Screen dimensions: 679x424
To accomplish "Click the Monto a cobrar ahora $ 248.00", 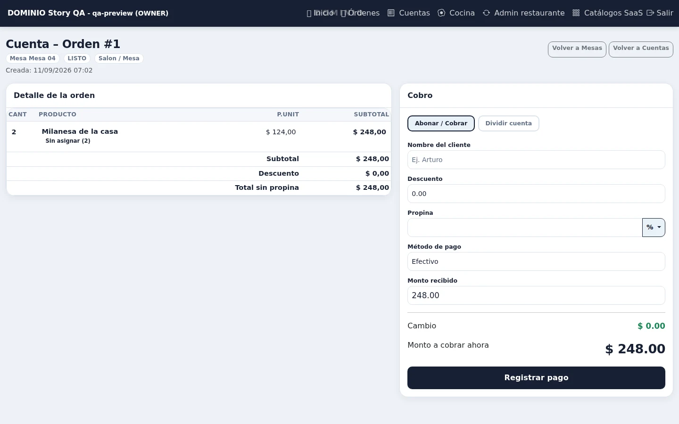I will tap(635, 349).
